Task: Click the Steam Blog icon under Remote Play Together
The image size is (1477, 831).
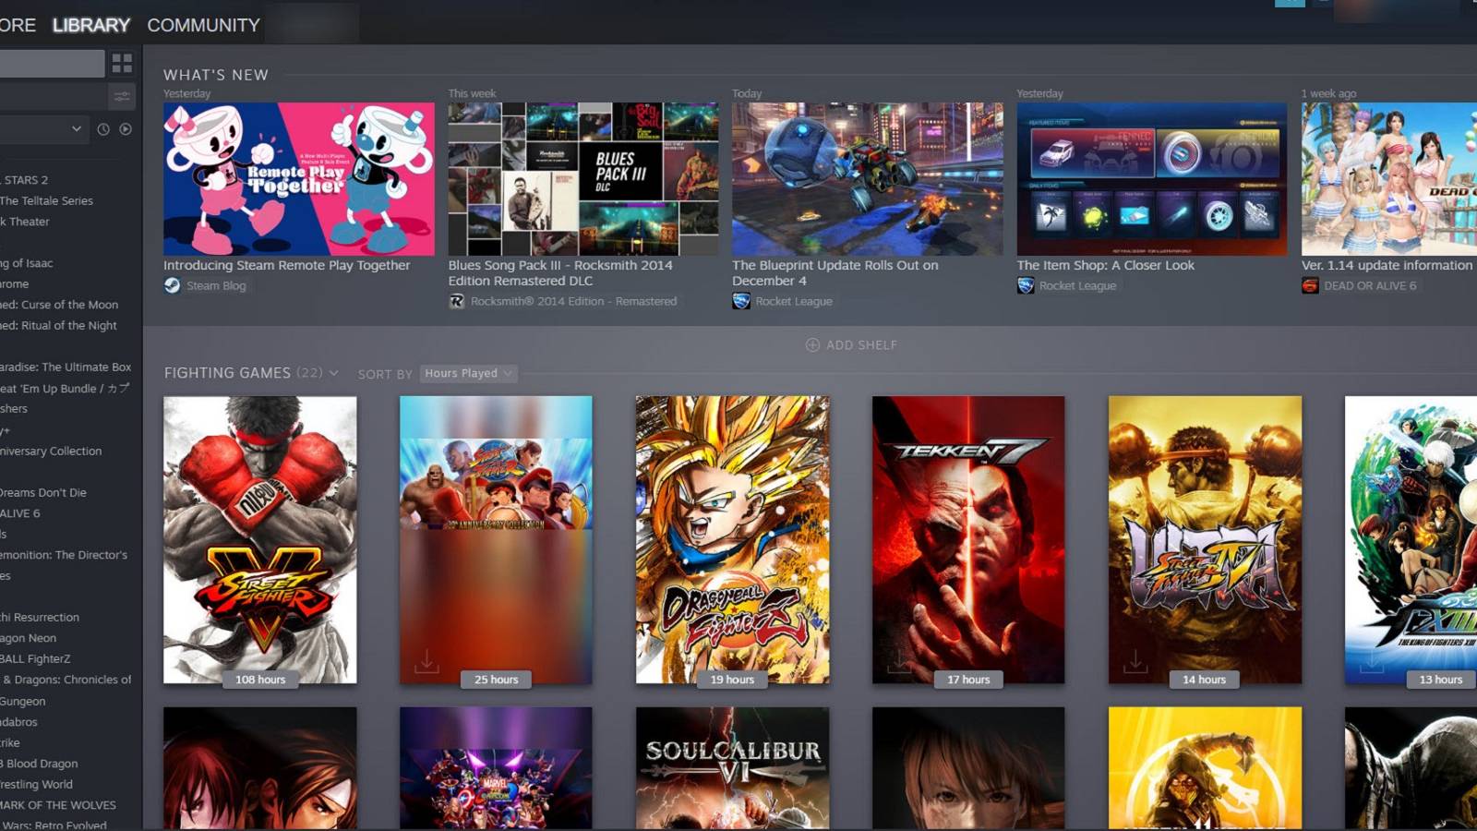Action: coord(171,285)
